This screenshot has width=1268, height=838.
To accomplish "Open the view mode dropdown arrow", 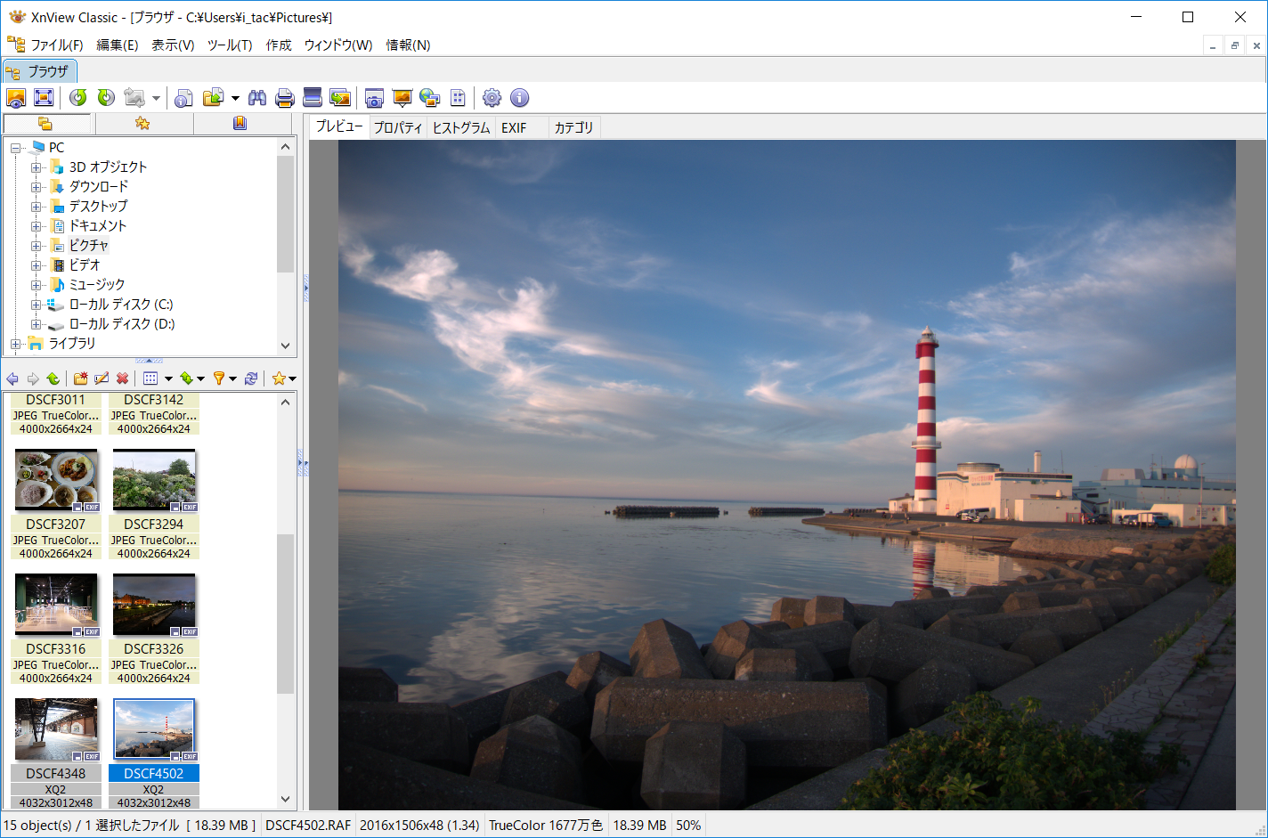I will (168, 378).
